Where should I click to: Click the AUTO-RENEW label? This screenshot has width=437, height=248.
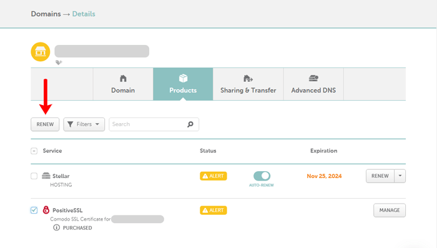[262, 186]
